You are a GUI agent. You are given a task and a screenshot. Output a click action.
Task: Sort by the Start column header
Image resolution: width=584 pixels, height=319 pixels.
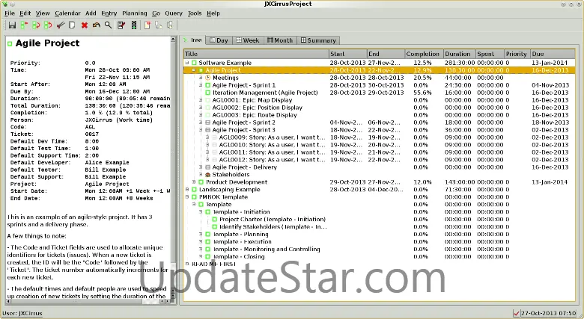point(347,54)
